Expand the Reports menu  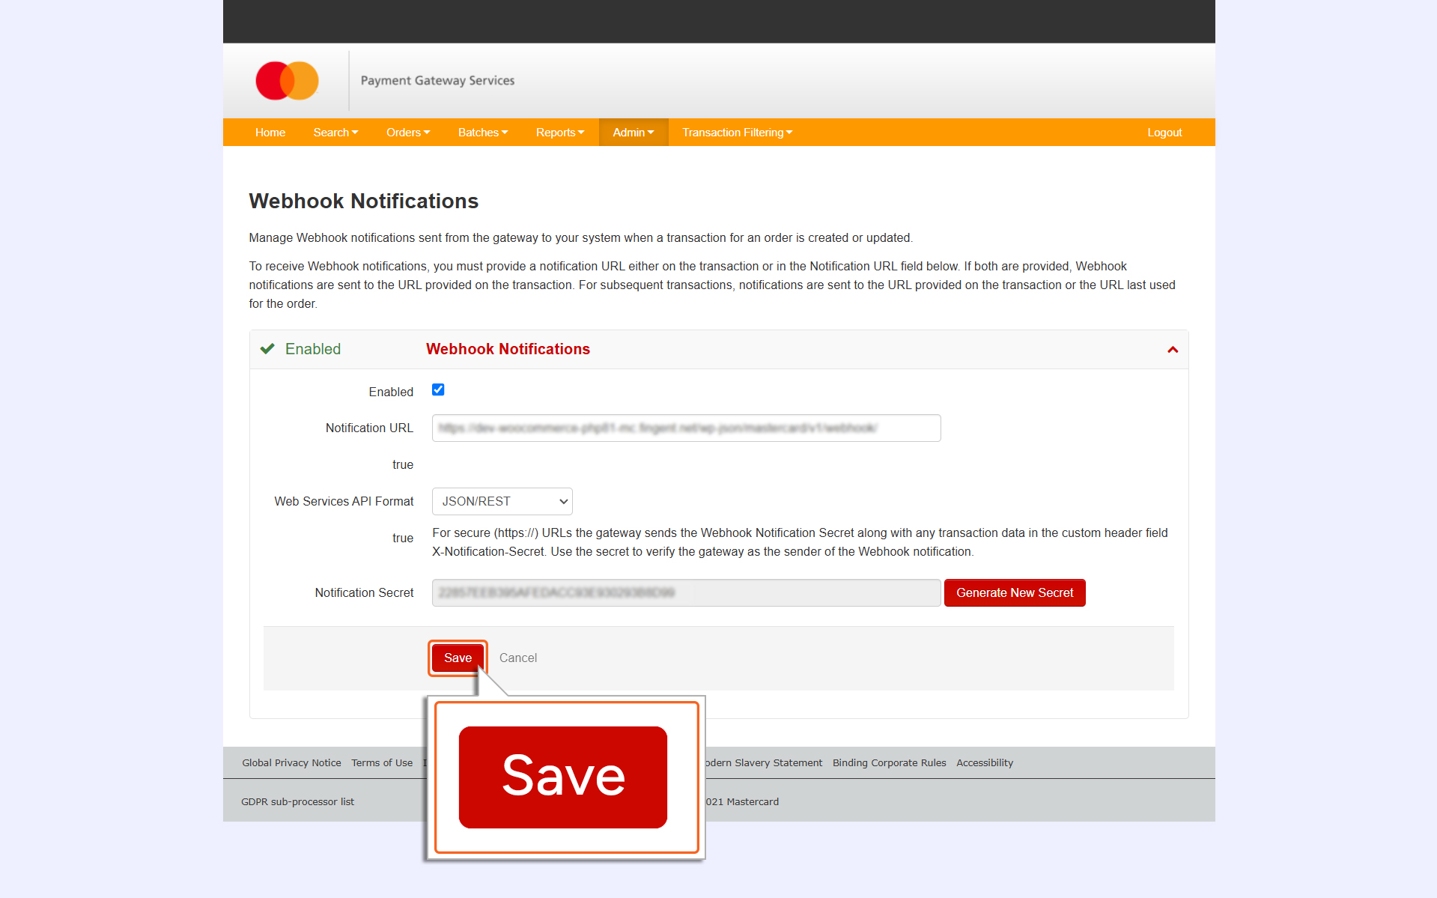560,133
